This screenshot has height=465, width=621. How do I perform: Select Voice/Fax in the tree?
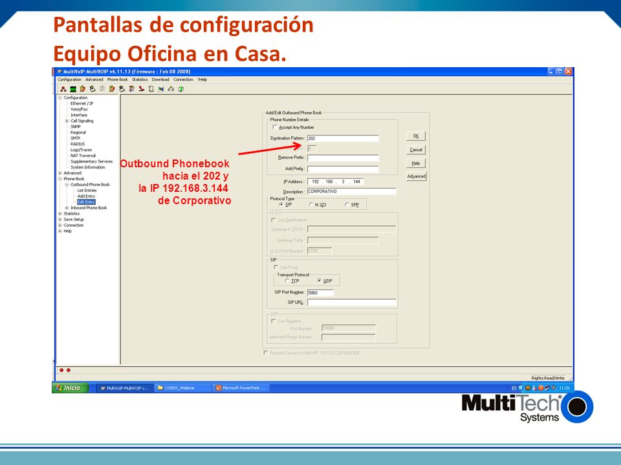click(x=79, y=109)
